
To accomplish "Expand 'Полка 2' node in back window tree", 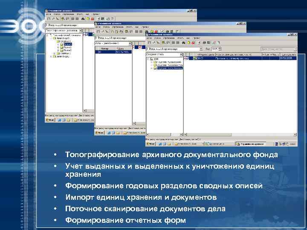I will pos(58,47).
